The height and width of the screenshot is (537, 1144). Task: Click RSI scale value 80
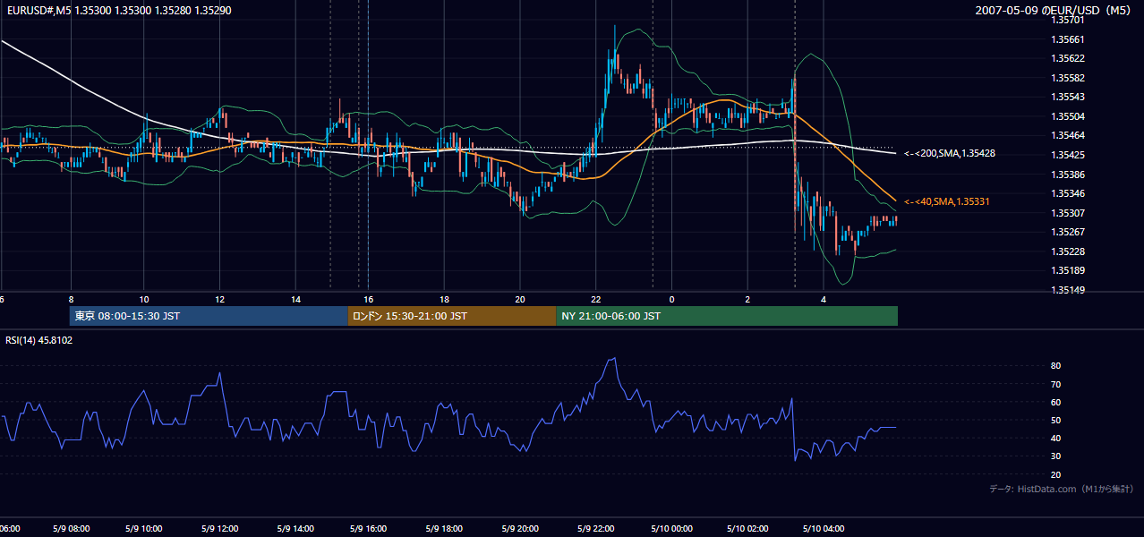click(x=1055, y=366)
